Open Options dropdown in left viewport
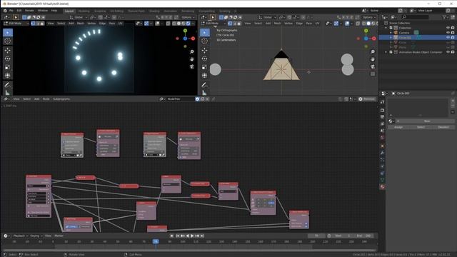457x257 pixels. click(x=188, y=17)
